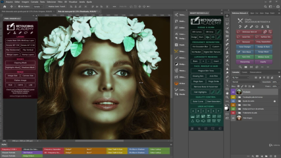The width and height of the screenshot is (281, 158).
Task: Select the Eyedropper tool
Action: (227, 40)
